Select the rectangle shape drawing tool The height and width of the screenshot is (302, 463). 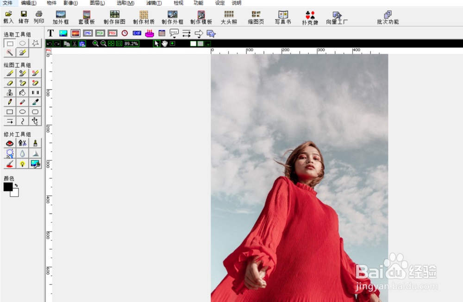point(10,112)
